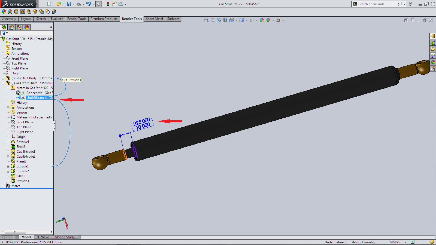Screen dimensions: 436x245
Task: Collapse the Mates in Gas Strut folder
Action: coord(8,88)
